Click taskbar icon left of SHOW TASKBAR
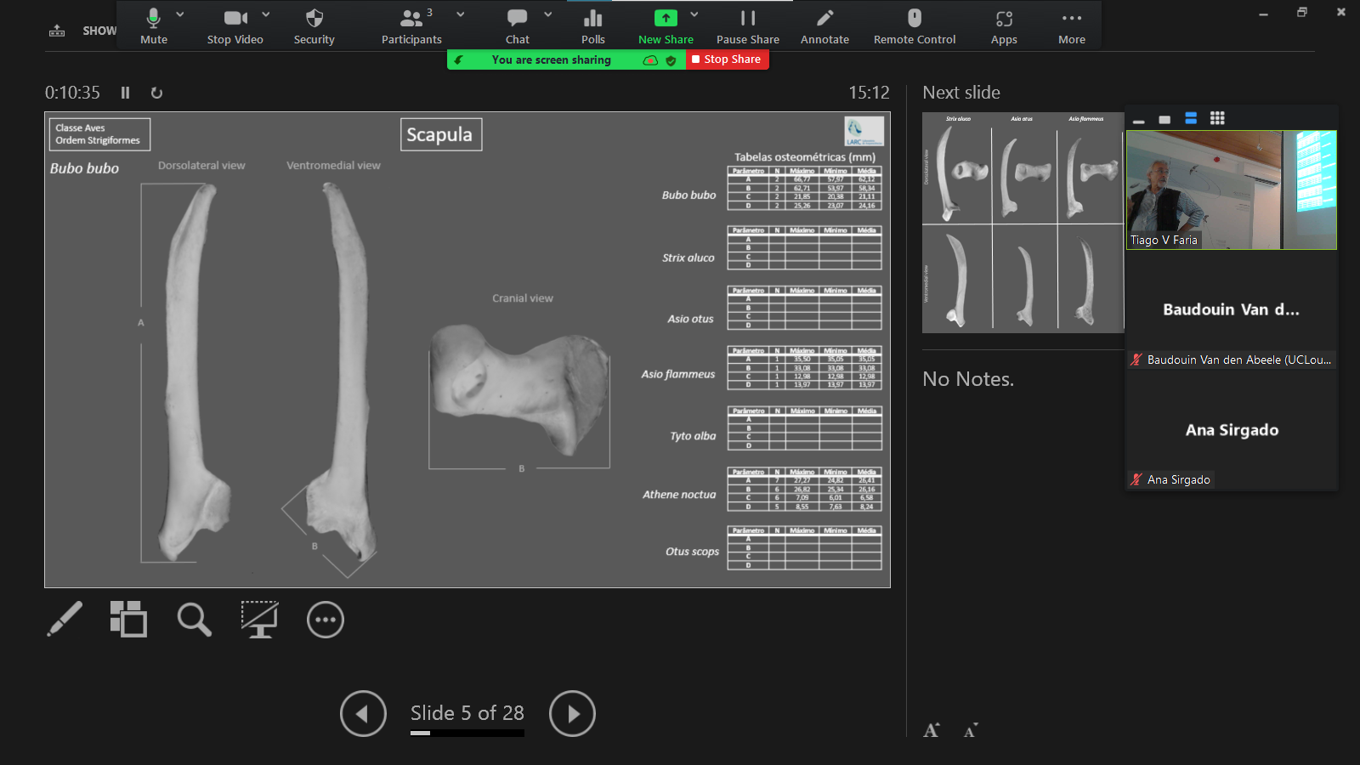This screenshot has height=765, width=1360. (57, 31)
